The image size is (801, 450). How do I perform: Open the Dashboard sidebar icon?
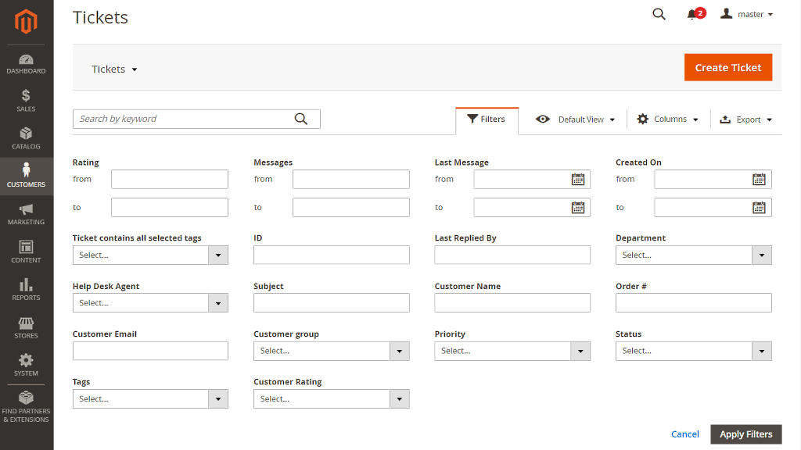[x=26, y=64]
